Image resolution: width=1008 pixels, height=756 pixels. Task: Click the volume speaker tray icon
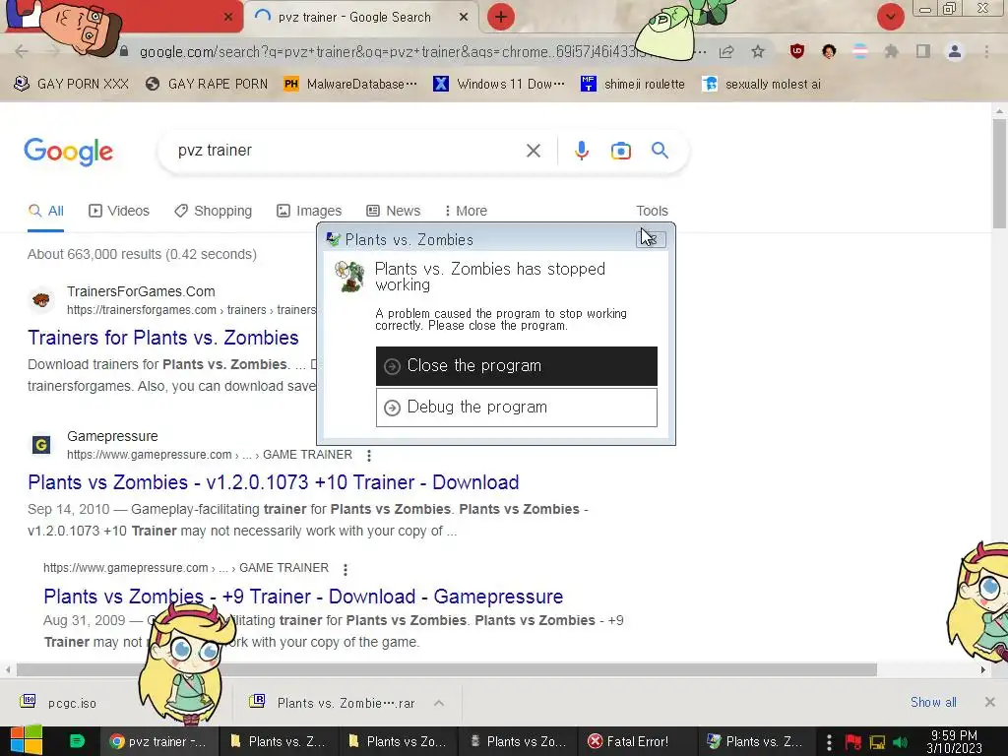tap(900, 742)
